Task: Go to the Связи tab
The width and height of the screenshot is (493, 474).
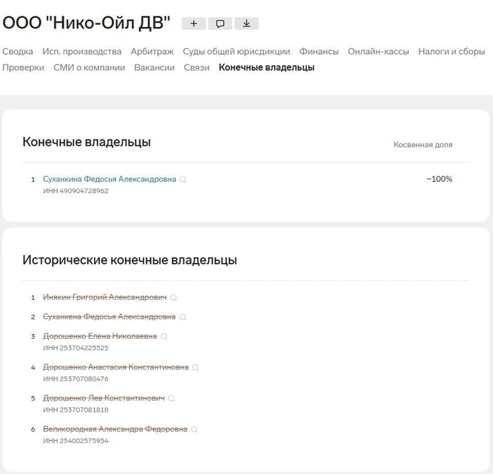Action: coord(196,68)
